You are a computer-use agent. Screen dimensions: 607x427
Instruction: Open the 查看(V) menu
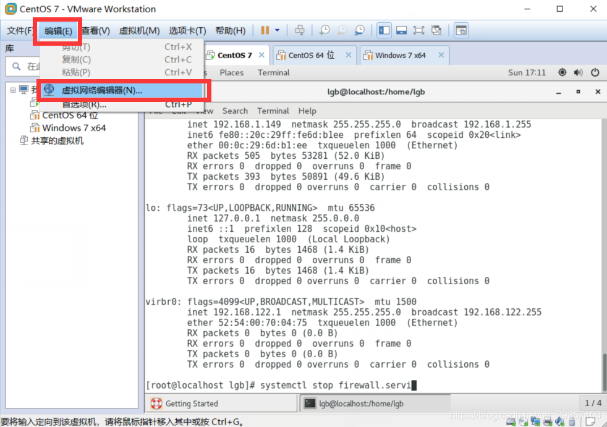(96, 30)
